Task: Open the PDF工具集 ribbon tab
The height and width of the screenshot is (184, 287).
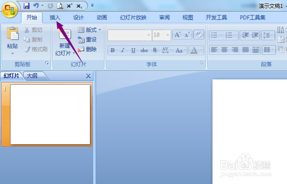Action: pyautogui.click(x=253, y=18)
